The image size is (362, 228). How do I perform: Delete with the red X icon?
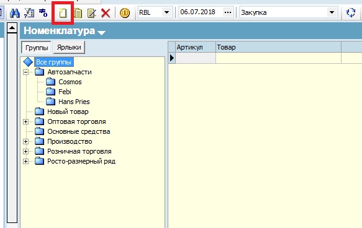pyautogui.click(x=106, y=13)
